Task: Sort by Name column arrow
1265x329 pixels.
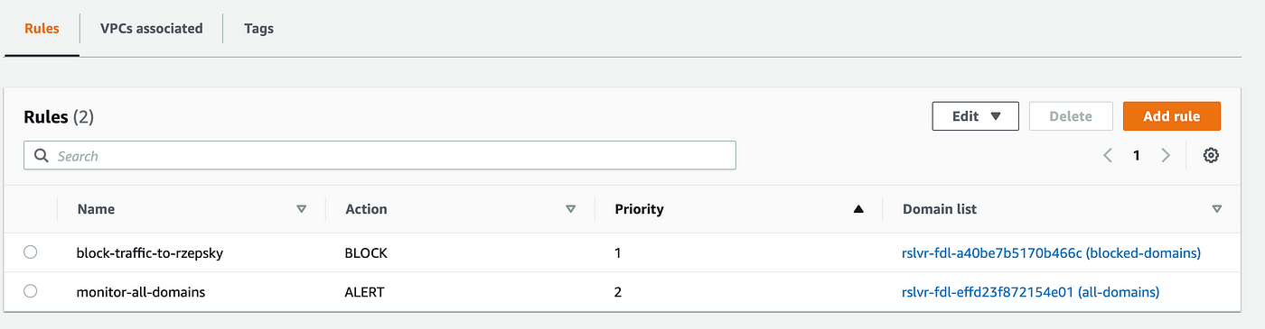Action: click(302, 209)
